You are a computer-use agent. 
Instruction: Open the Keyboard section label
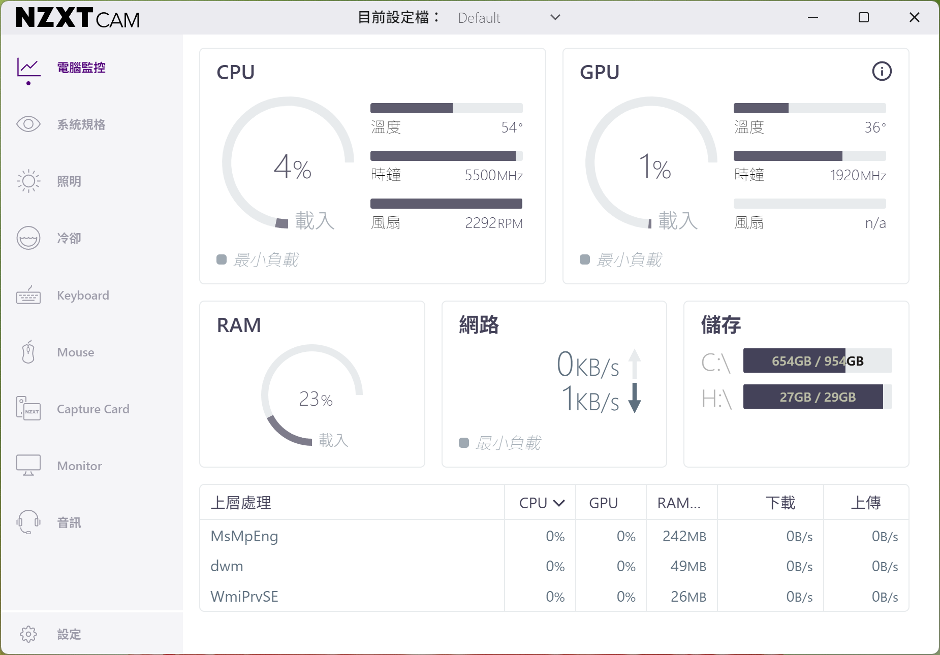coord(83,295)
